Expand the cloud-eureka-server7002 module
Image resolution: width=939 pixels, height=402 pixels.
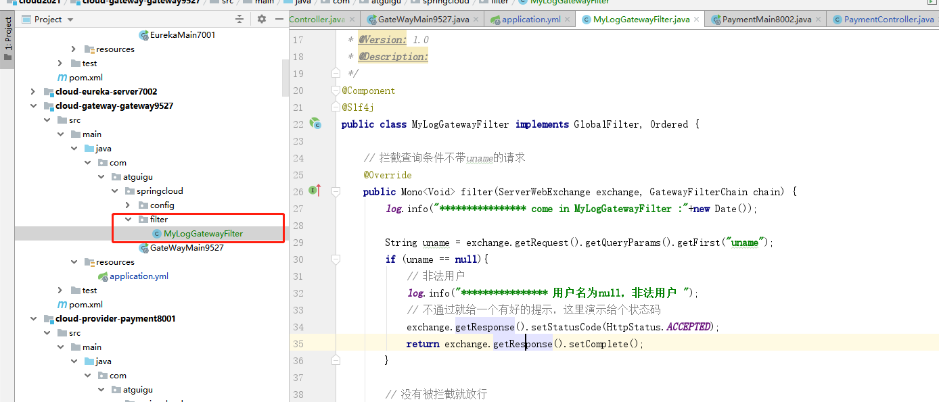(x=32, y=92)
